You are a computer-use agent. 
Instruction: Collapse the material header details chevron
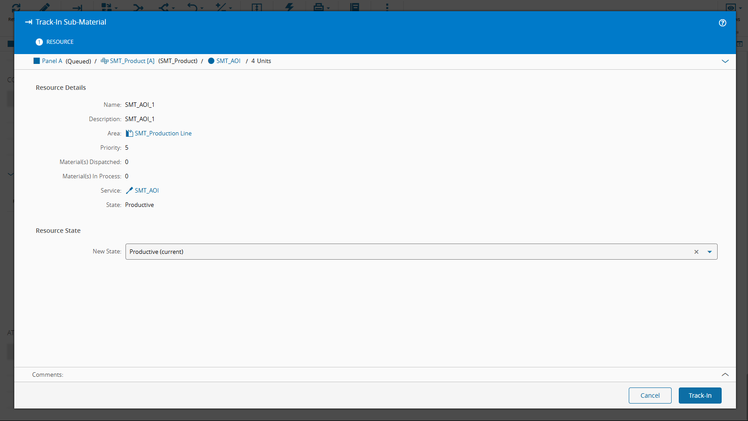pos(725,61)
